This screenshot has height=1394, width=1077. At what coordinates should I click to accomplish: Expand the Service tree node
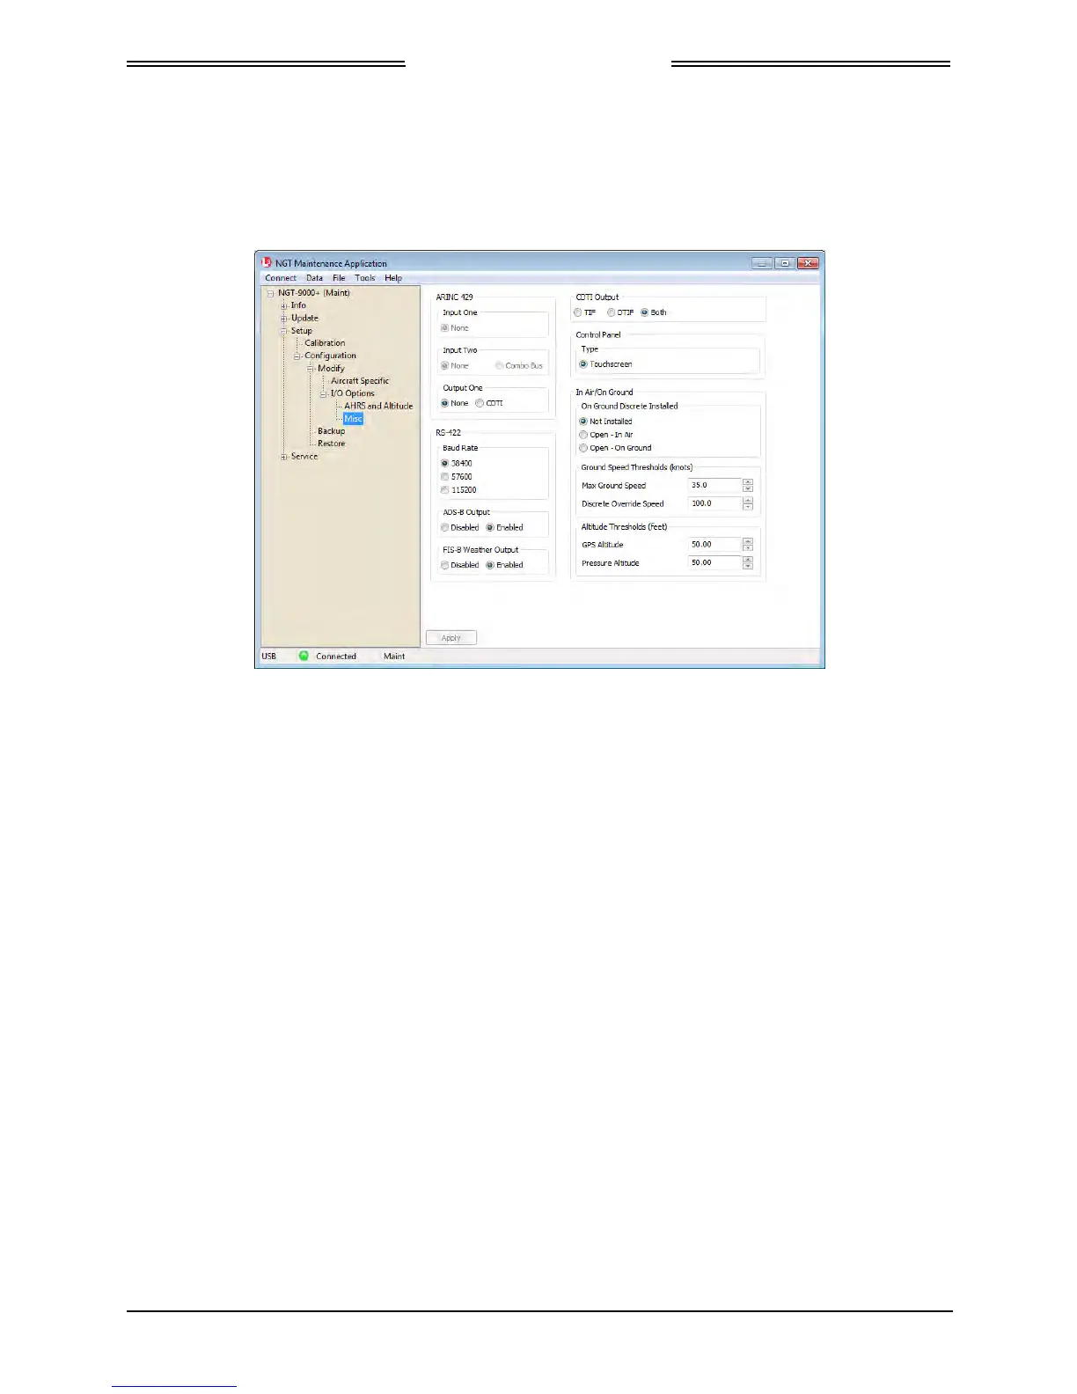pos(283,457)
